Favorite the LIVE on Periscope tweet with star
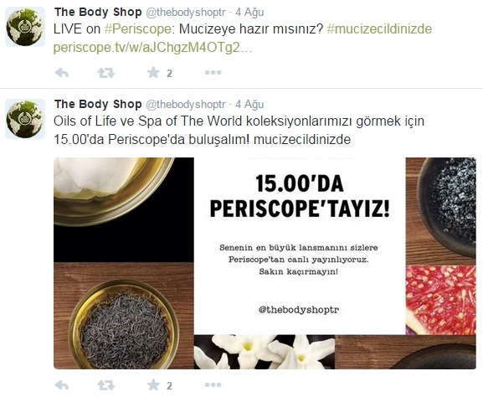 [x=153, y=73]
